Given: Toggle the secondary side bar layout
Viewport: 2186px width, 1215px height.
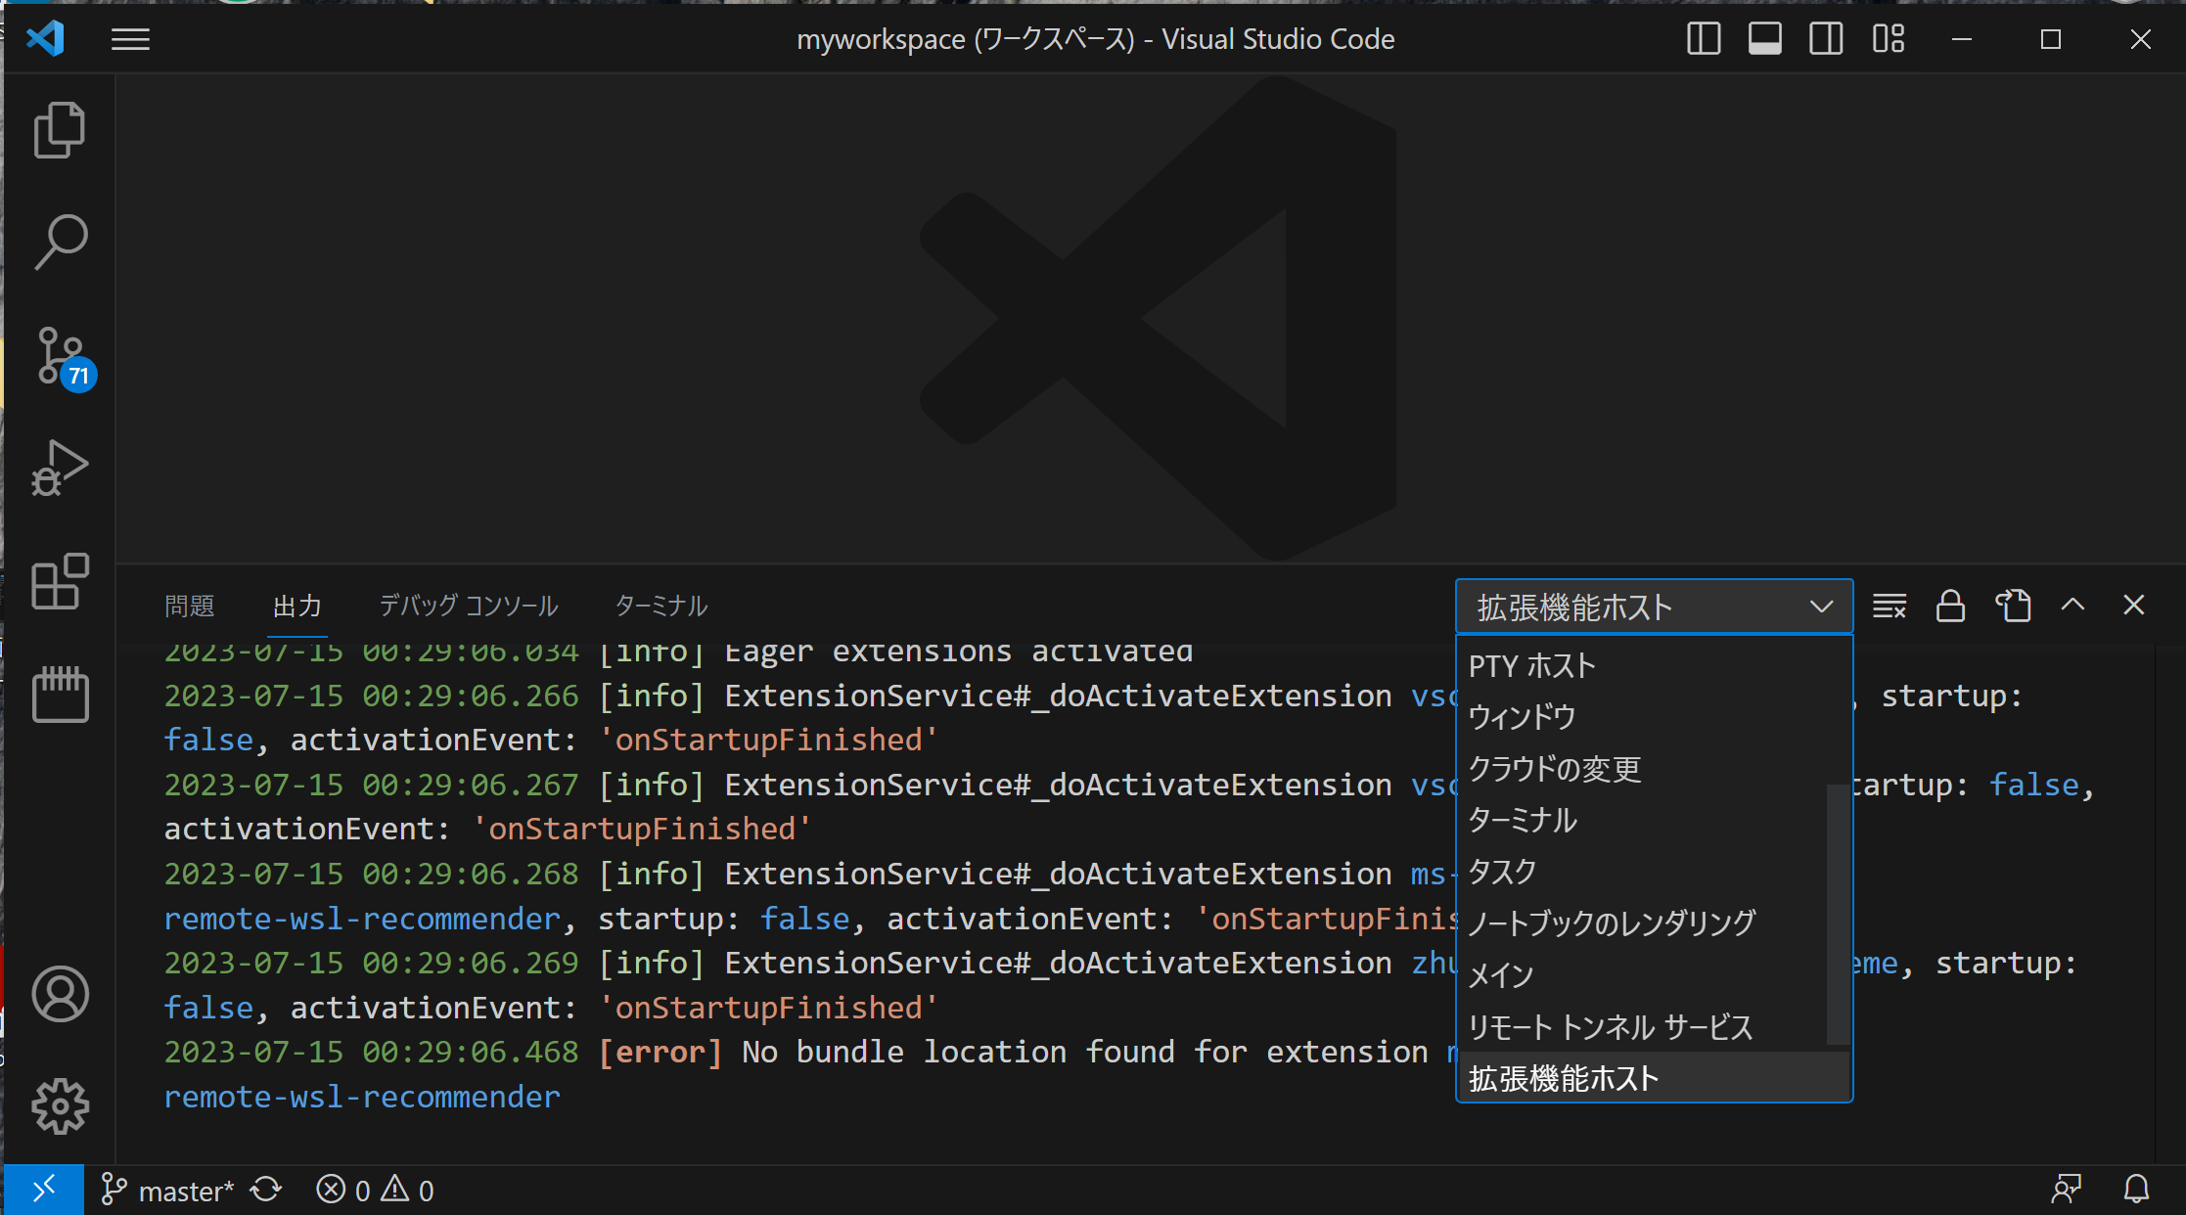Looking at the screenshot, I should point(1826,39).
